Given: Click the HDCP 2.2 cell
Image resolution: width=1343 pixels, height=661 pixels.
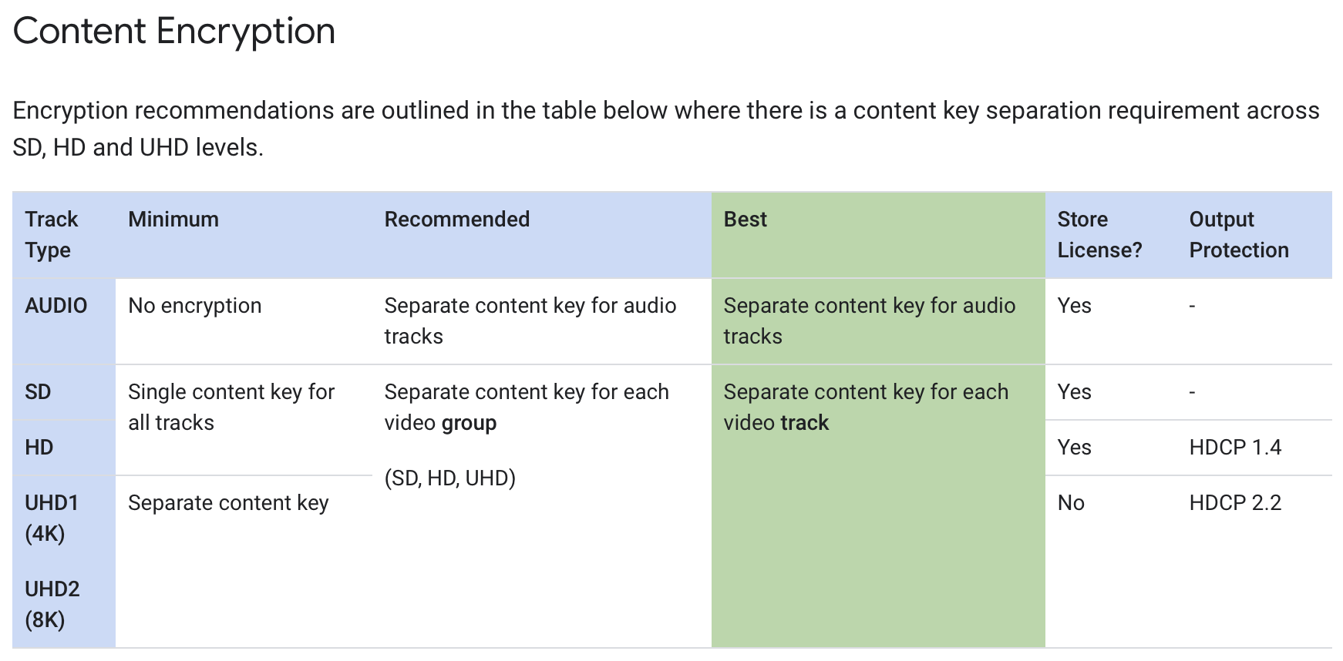Looking at the screenshot, I should (1235, 503).
